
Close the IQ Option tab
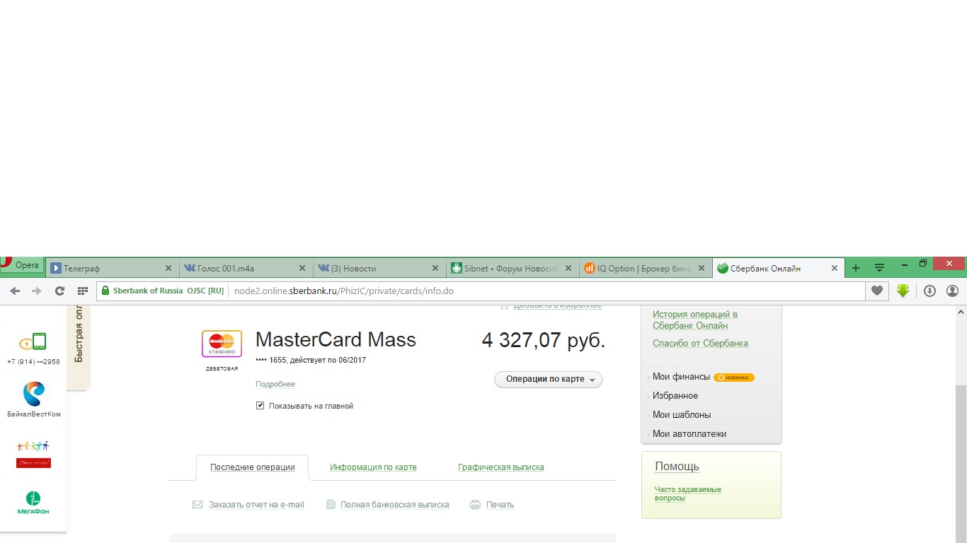tap(702, 269)
